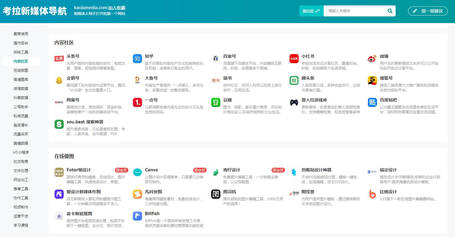Jump to 流量采买 category
This screenshot has height=237, width=455.
pos(21,134)
